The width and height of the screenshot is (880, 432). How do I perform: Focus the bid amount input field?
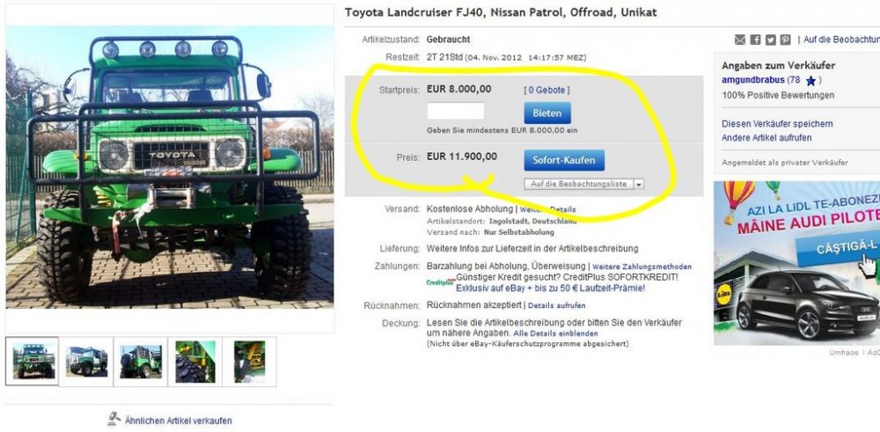(455, 111)
